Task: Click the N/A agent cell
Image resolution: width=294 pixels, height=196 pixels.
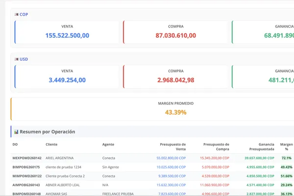Action: 105,185
